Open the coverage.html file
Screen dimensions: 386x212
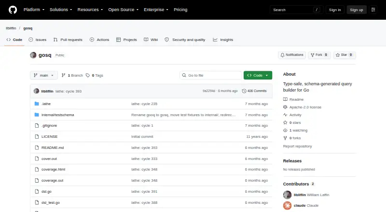coord(54,170)
